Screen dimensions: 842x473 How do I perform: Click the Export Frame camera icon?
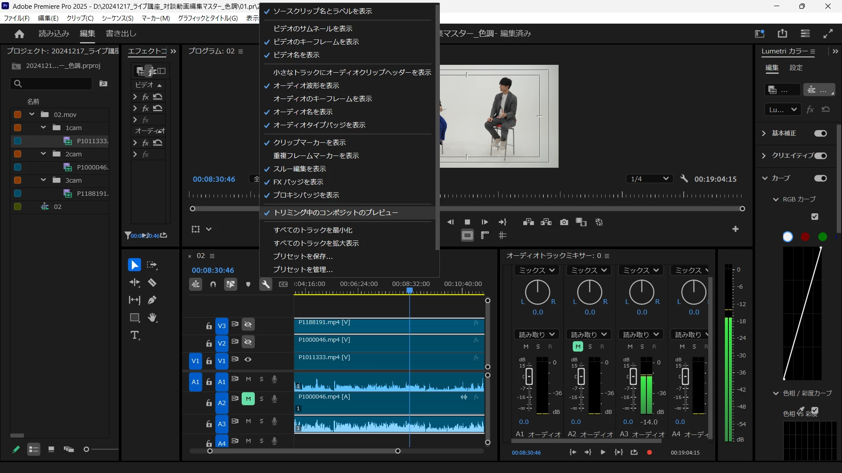564,222
